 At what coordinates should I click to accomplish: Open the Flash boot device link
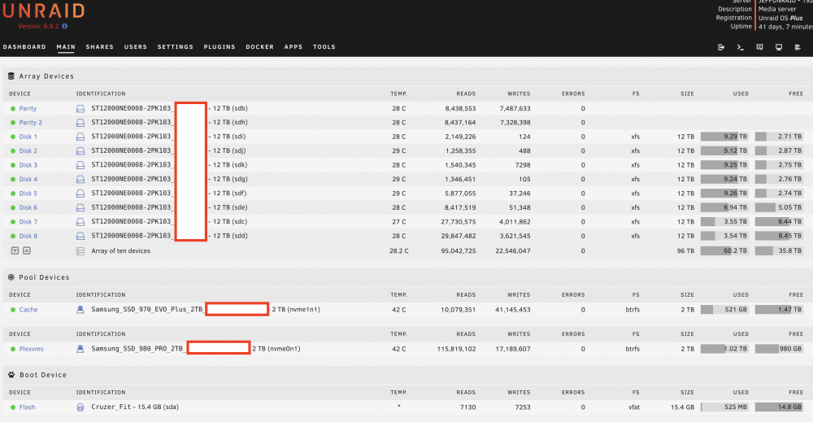[x=27, y=407]
